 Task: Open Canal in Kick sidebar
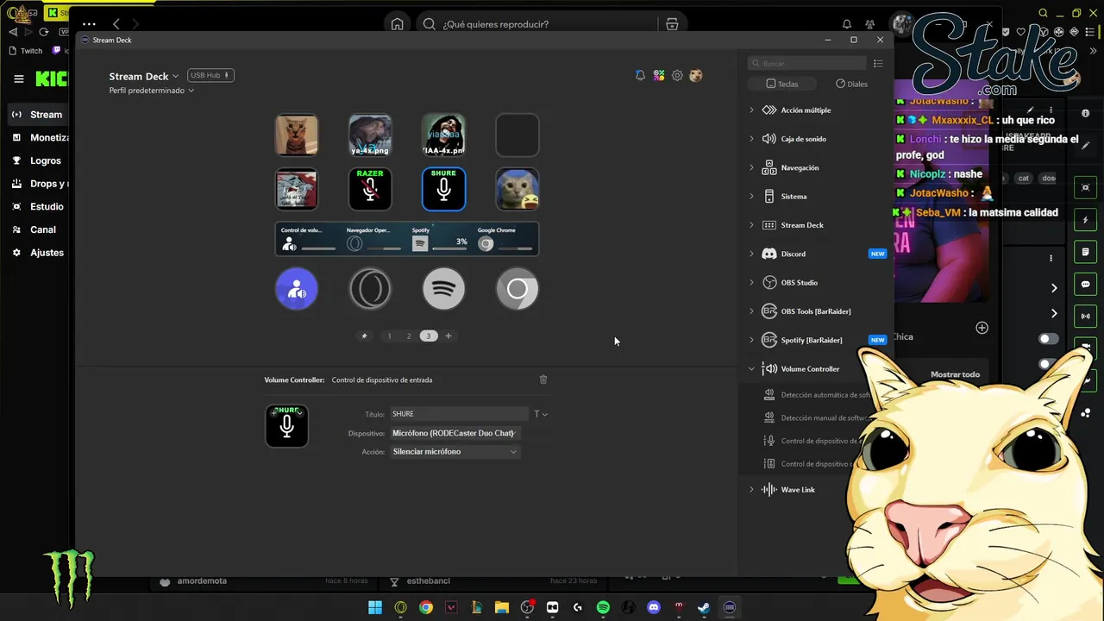[38, 229]
